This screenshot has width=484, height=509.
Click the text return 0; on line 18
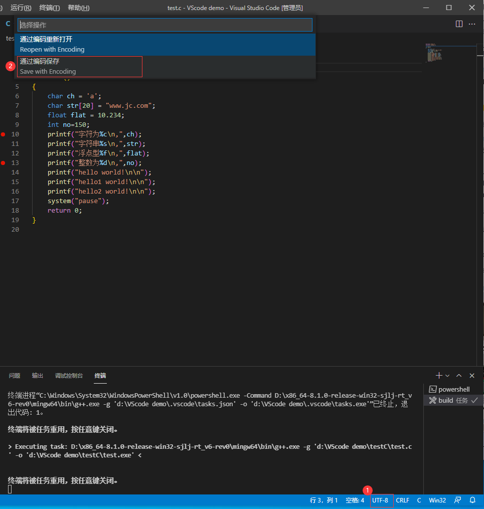click(x=65, y=210)
